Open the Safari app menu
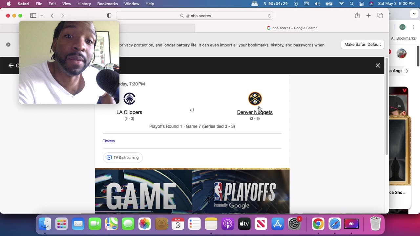This screenshot has height=236, width=420. (23, 4)
